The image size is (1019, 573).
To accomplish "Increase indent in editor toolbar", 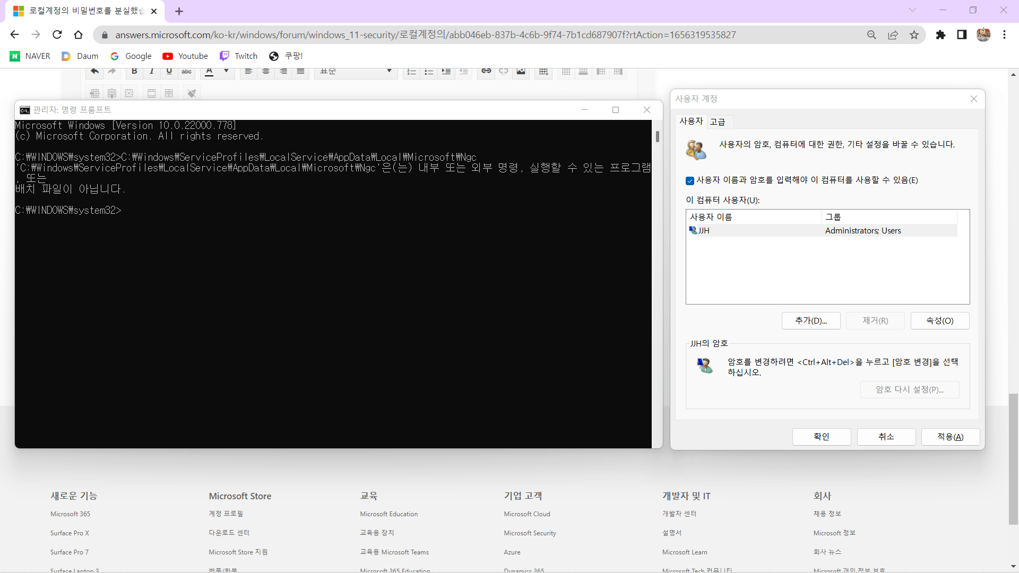I will [446, 72].
